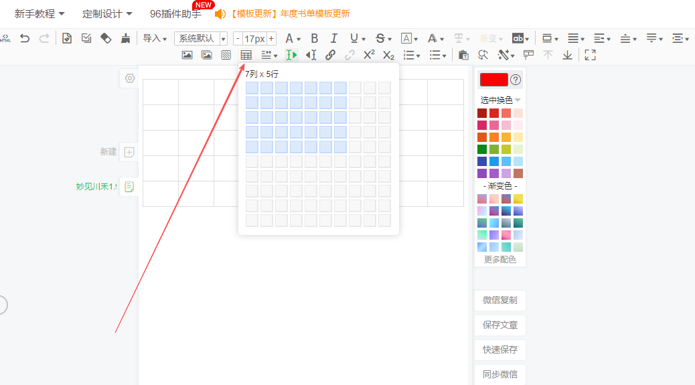Expand the 选中换色 dropdown
This screenshot has width=695, height=385.
(x=500, y=100)
